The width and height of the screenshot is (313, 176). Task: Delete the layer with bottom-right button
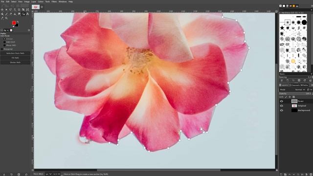pos(311,174)
